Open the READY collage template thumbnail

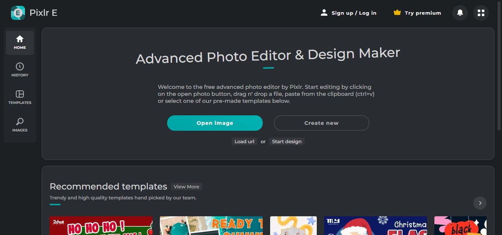click(x=211, y=226)
